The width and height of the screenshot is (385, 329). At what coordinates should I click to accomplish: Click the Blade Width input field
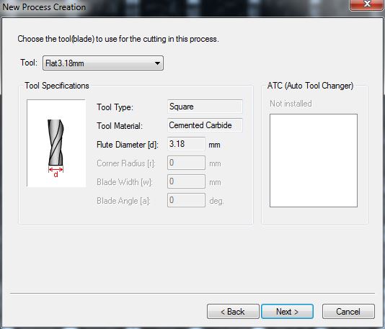click(186, 181)
